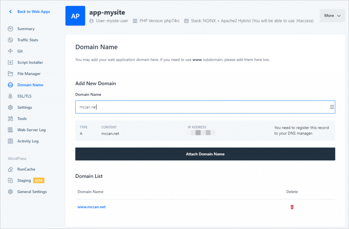
Task: Expand the Staging BETA section
Action: (24, 180)
